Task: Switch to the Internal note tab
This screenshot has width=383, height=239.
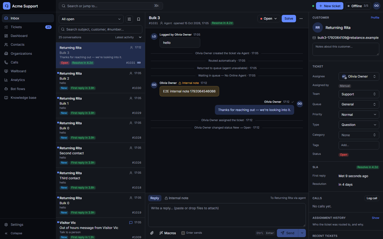Action: coord(176,198)
